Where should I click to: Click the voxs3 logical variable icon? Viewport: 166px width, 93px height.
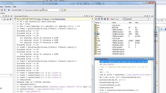(x=95, y=54)
